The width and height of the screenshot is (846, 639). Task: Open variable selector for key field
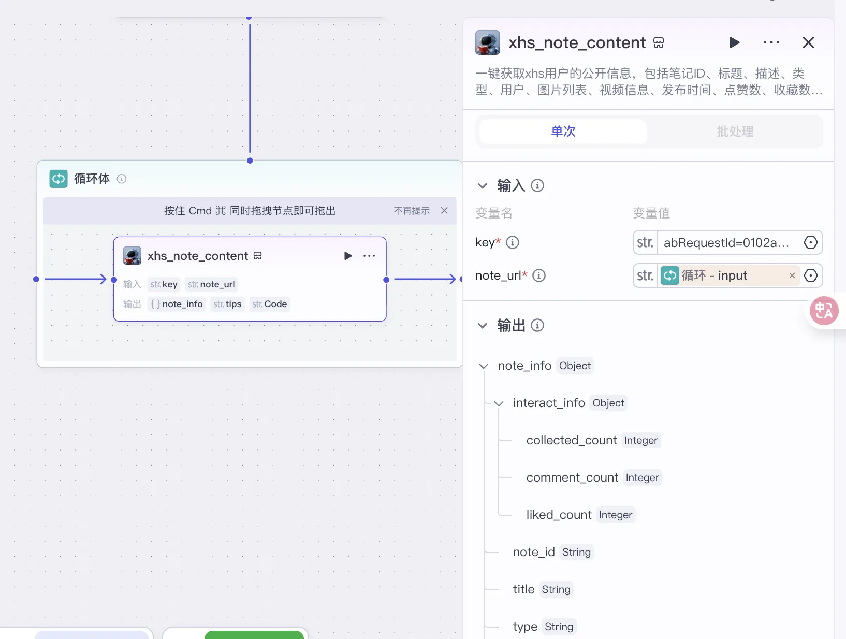pos(811,242)
